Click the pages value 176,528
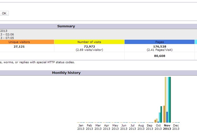Screen dimensions: 197x133 tap(159, 46)
